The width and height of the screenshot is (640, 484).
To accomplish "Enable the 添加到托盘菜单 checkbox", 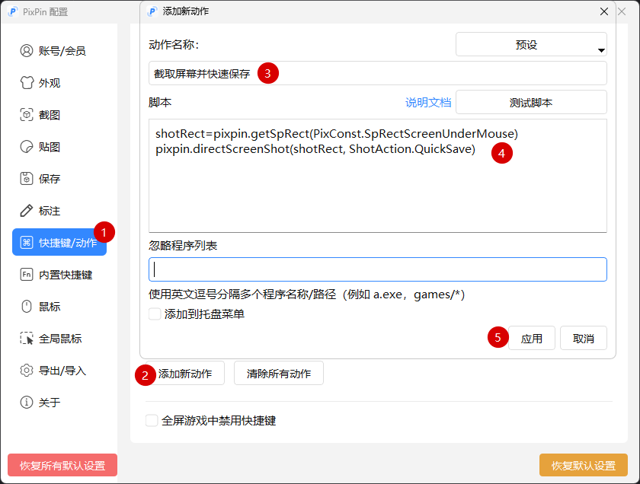I will 155,314.
